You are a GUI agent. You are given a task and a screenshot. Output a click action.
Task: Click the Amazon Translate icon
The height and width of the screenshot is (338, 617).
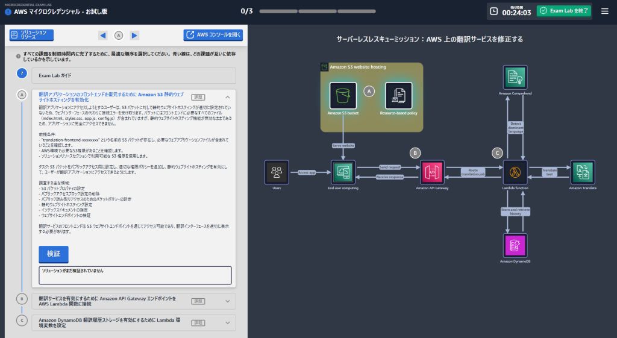tap(583, 172)
